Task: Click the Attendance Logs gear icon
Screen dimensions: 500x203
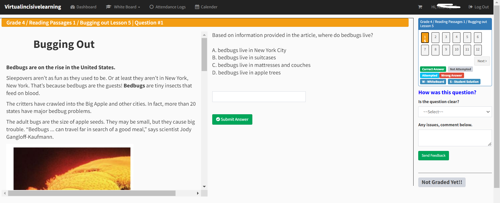Action: pyautogui.click(x=152, y=7)
